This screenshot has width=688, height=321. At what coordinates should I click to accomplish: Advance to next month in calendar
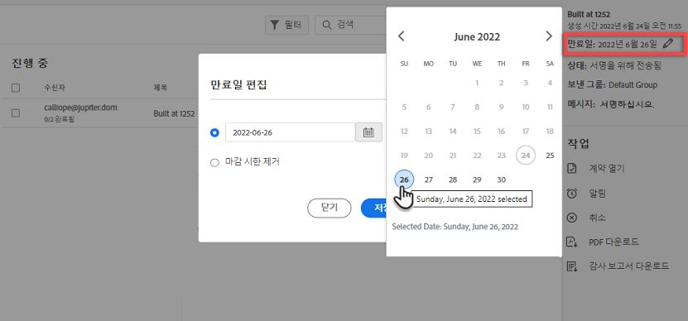pyautogui.click(x=548, y=36)
